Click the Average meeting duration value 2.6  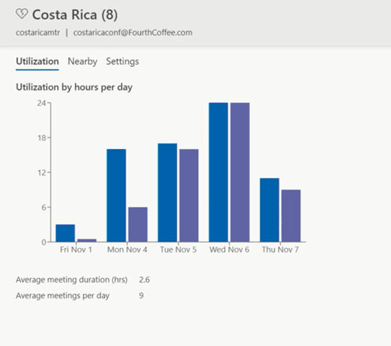pyautogui.click(x=145, y=280)
